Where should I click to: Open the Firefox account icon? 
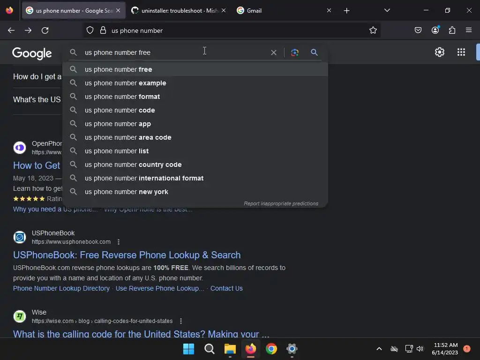(435, 30)
